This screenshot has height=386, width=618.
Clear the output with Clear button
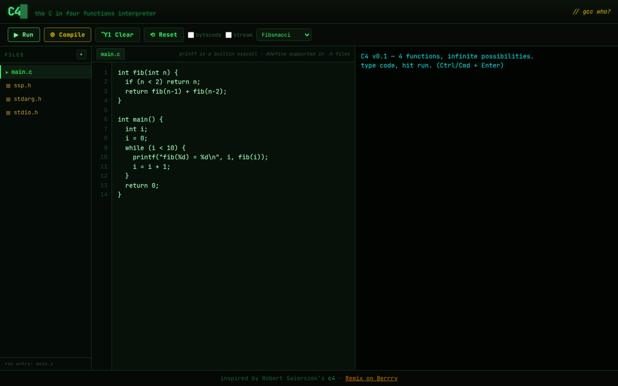tap(117, 35)
